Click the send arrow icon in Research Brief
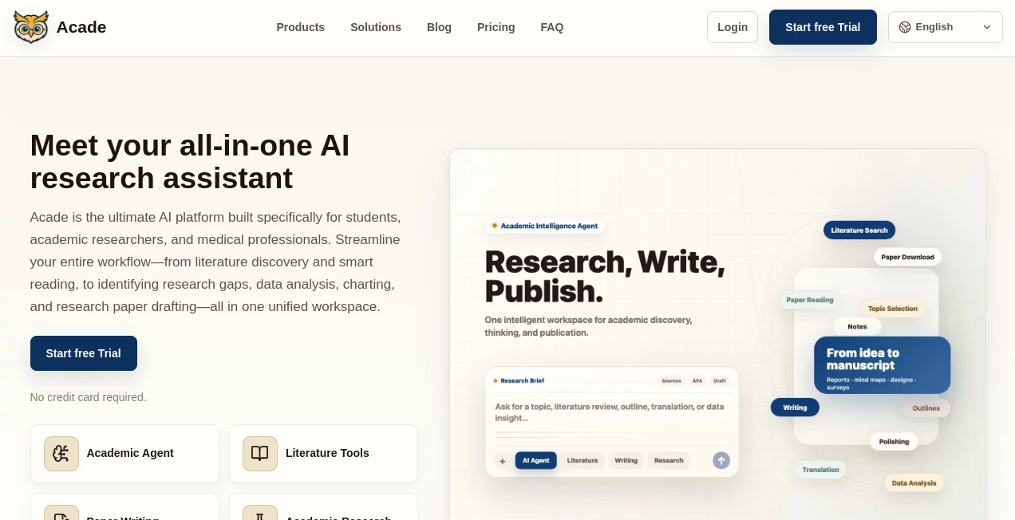The width and height of the screenshot is (1015, 520). click(721, 460)
